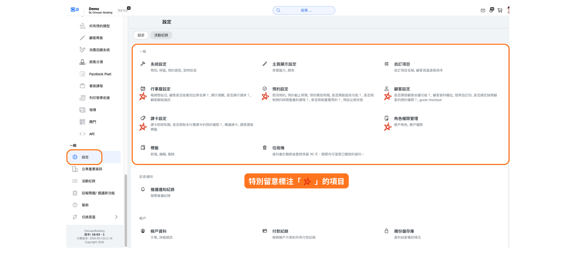Click the calendar icon for 行事曆設定
Image resolution: width=576 pixels, height=253 pixels.
point(143,89)
